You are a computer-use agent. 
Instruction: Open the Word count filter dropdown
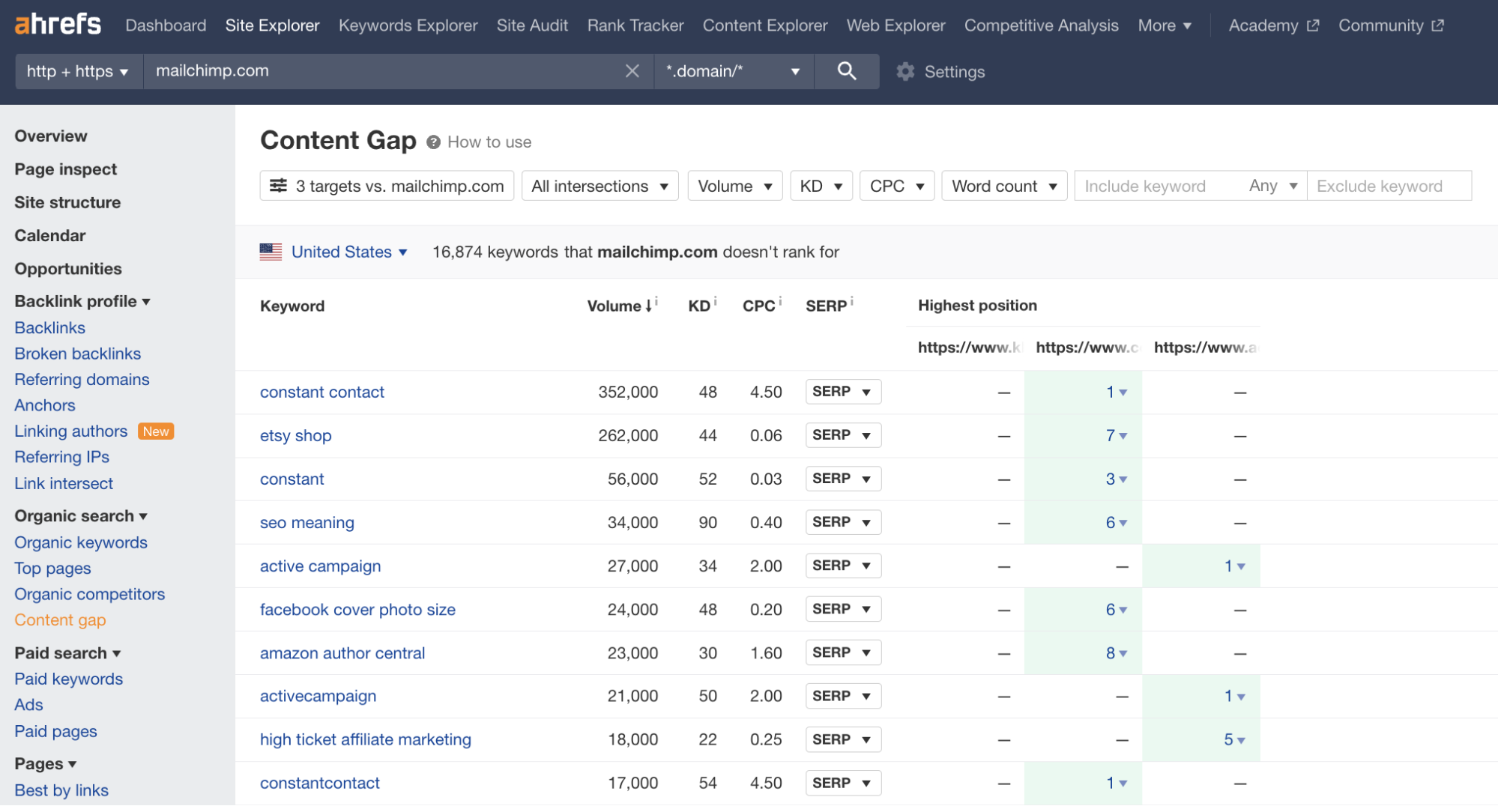(x=1003, y=185)
